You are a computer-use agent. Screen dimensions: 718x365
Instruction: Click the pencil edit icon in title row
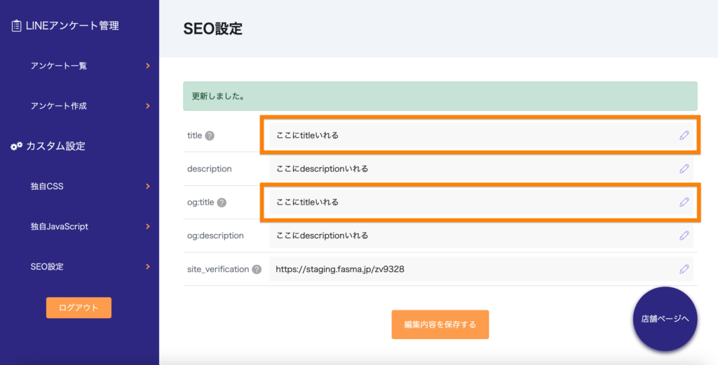684,135
